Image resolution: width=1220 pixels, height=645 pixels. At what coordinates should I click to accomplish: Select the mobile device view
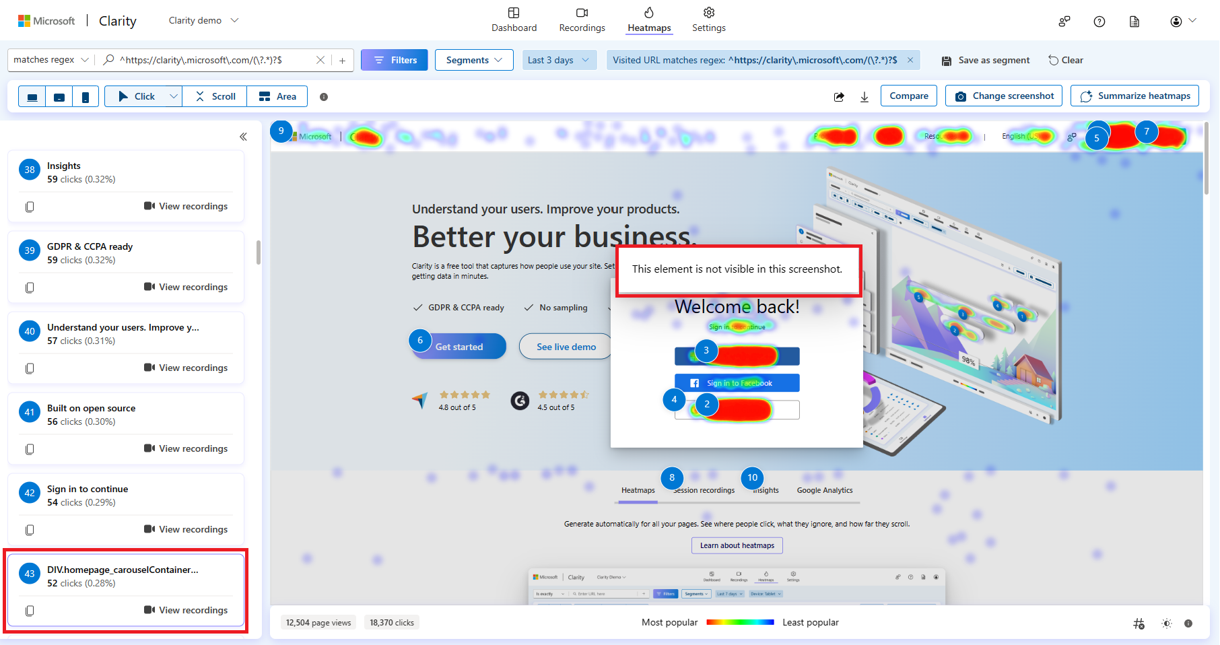(86, 97)
